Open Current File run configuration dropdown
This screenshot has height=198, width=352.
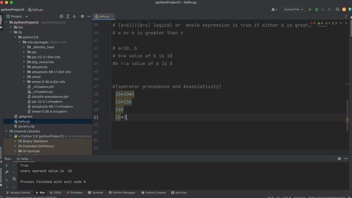[293, 10]
